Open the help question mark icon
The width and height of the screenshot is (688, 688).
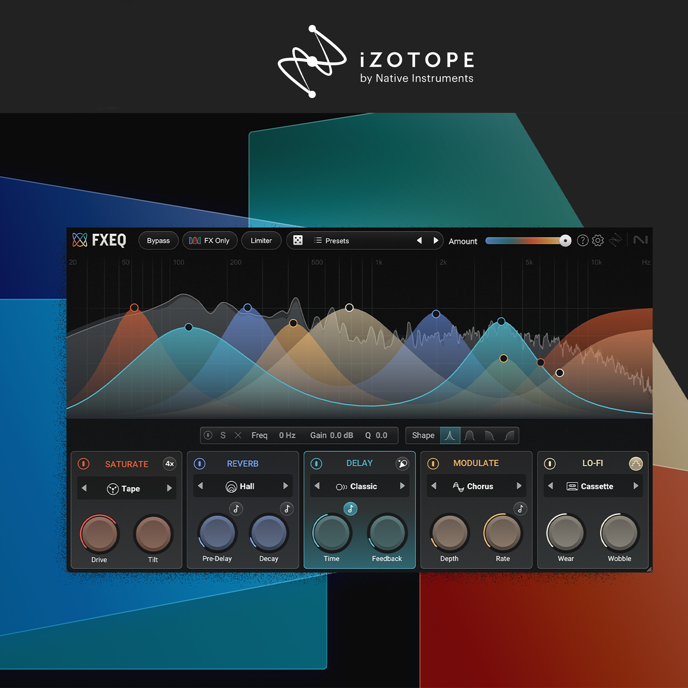click(582, 240)
